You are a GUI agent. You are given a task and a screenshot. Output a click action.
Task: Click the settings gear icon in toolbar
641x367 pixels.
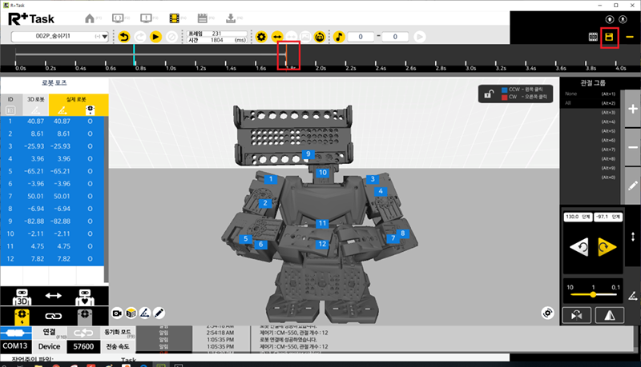(x=261, y=37)
